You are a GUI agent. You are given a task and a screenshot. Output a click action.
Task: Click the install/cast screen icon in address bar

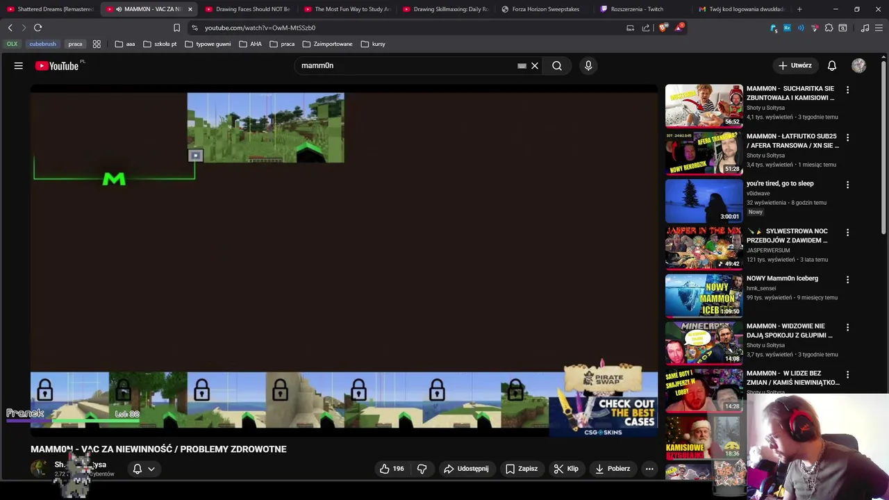pos(630,28)
